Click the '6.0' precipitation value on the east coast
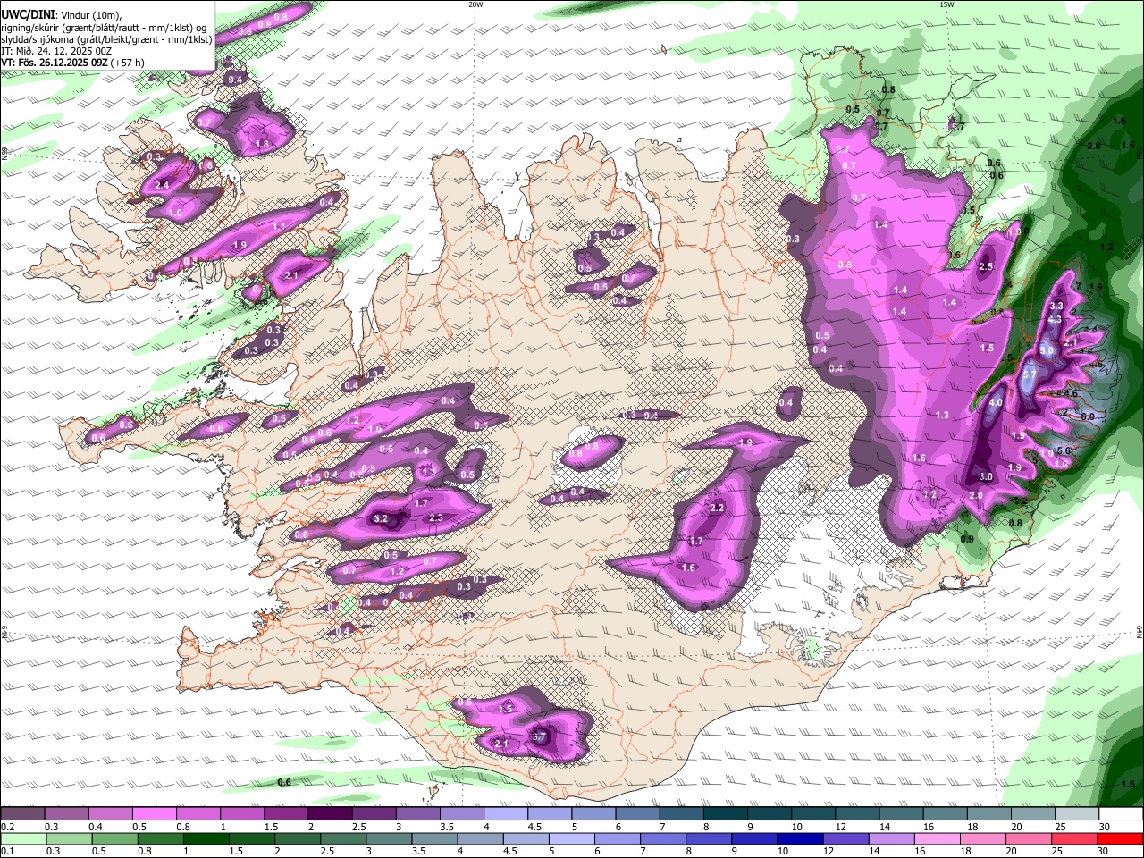Viewport: 1144px width, 858px height. [x=1088, y=417]
